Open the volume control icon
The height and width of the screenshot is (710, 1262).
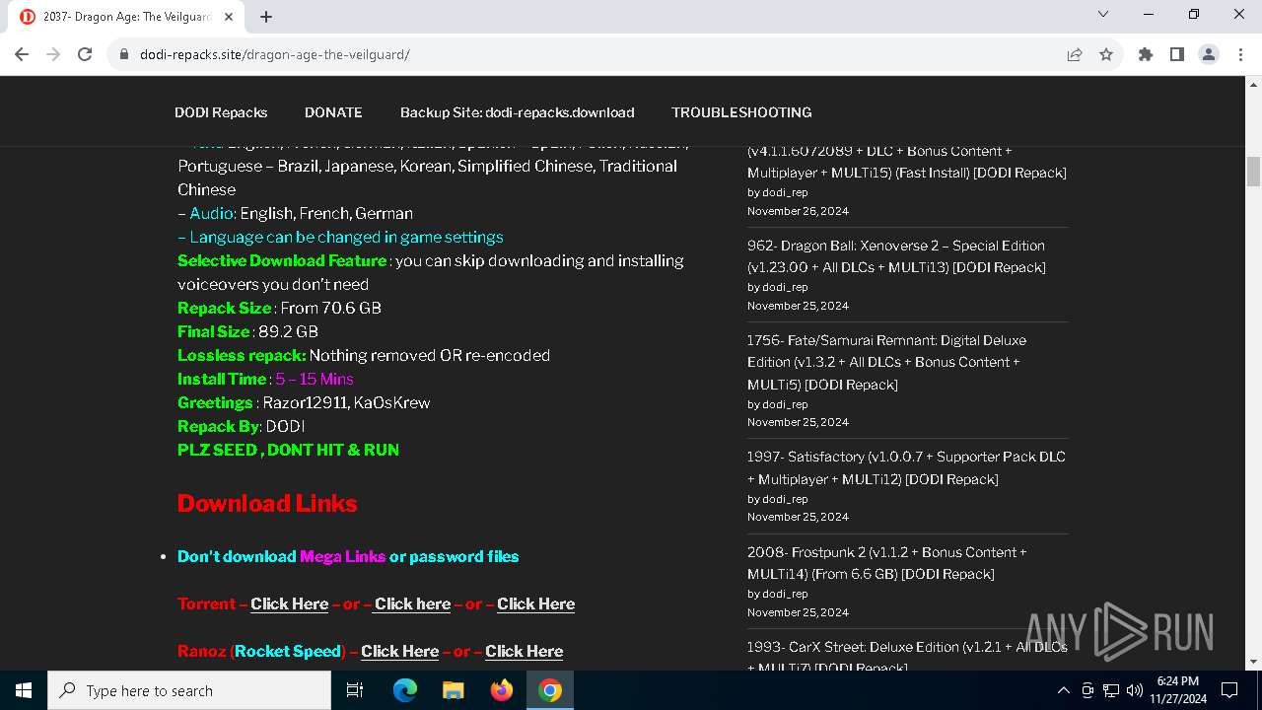point(1135,690)
